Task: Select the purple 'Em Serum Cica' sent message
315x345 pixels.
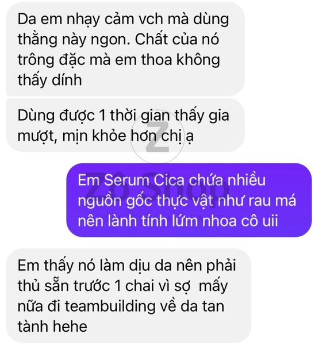Action: tap(189, 200)
